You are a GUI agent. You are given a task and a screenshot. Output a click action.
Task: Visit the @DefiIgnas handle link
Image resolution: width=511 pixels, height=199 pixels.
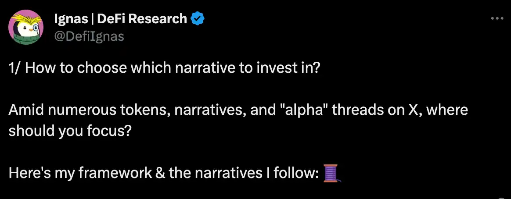89,36
